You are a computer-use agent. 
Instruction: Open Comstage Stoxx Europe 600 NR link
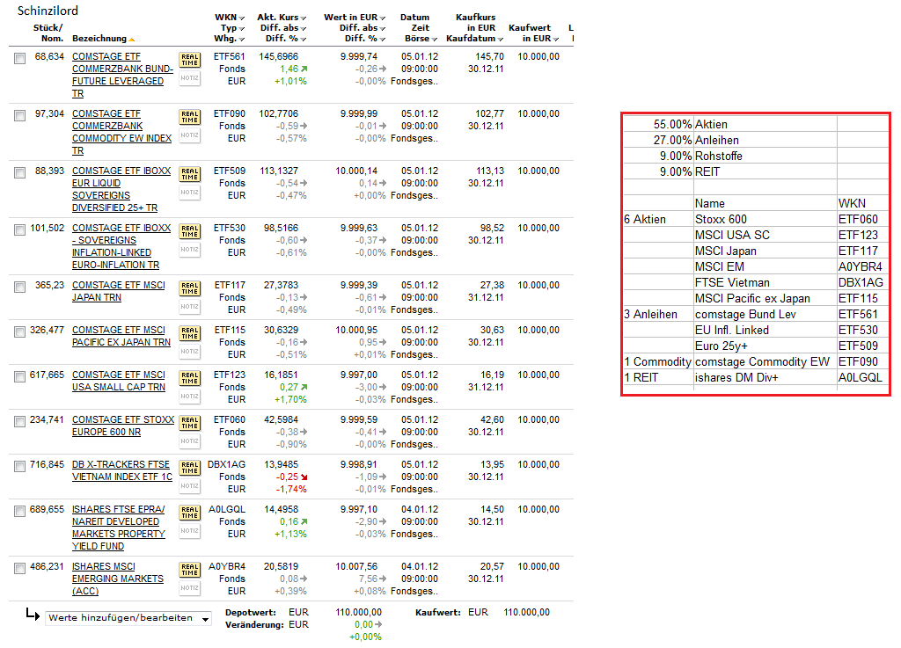click(x=123, y=426)
